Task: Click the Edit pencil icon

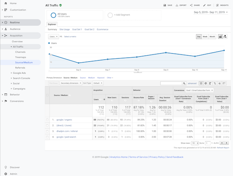Action: (x=205, y=5)
